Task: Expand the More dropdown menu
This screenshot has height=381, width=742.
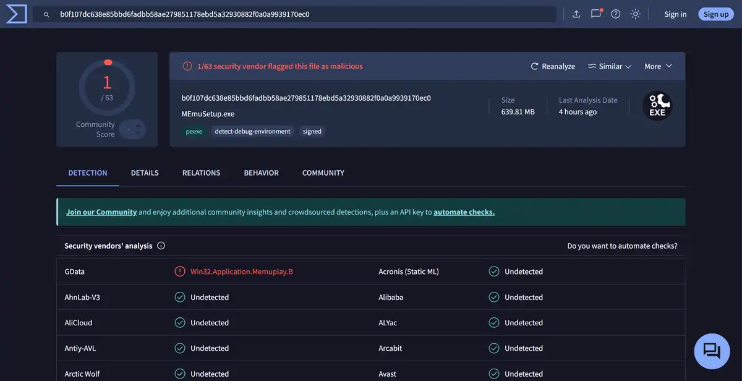Action: click(658, 66)
